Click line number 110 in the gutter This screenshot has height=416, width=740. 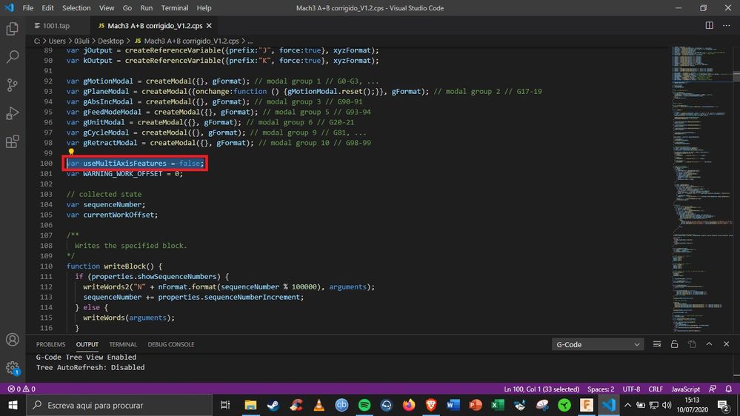coord(46,266)
